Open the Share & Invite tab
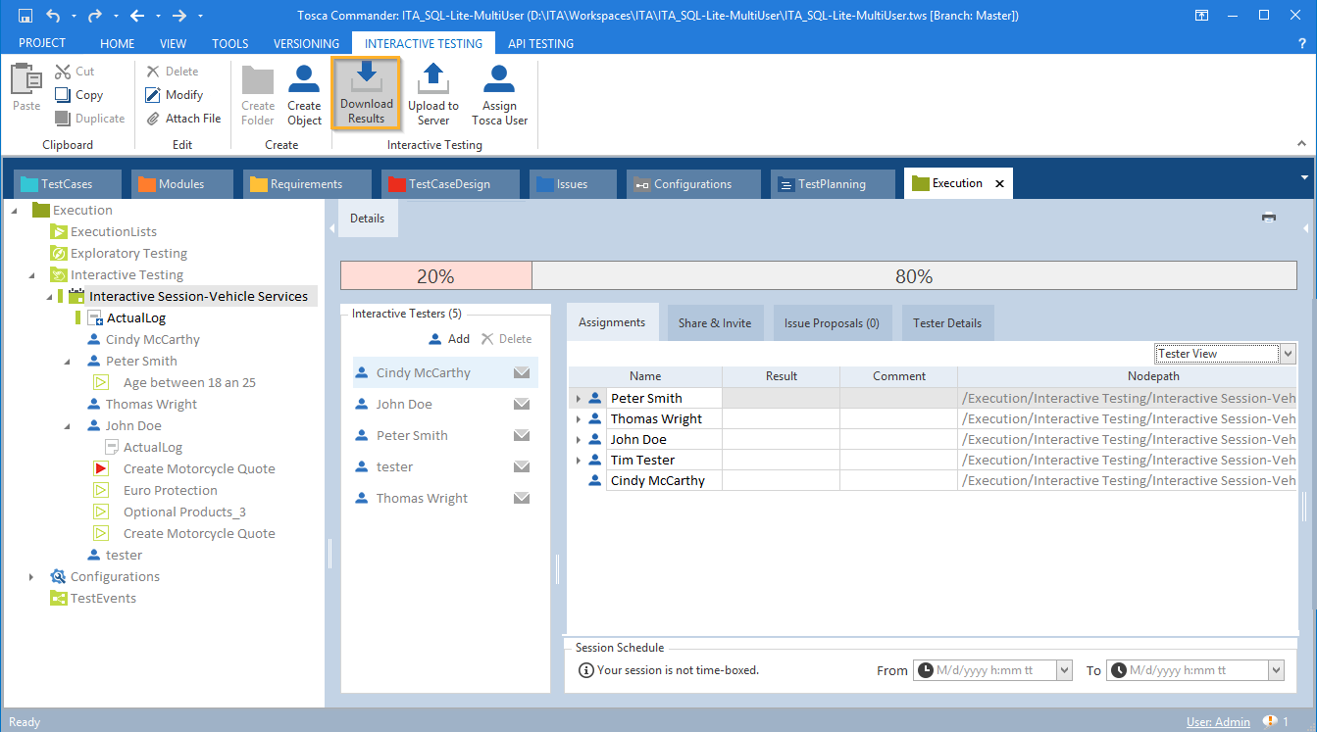The height and width of the screenshot is (732, 1317). click(715, 323)
